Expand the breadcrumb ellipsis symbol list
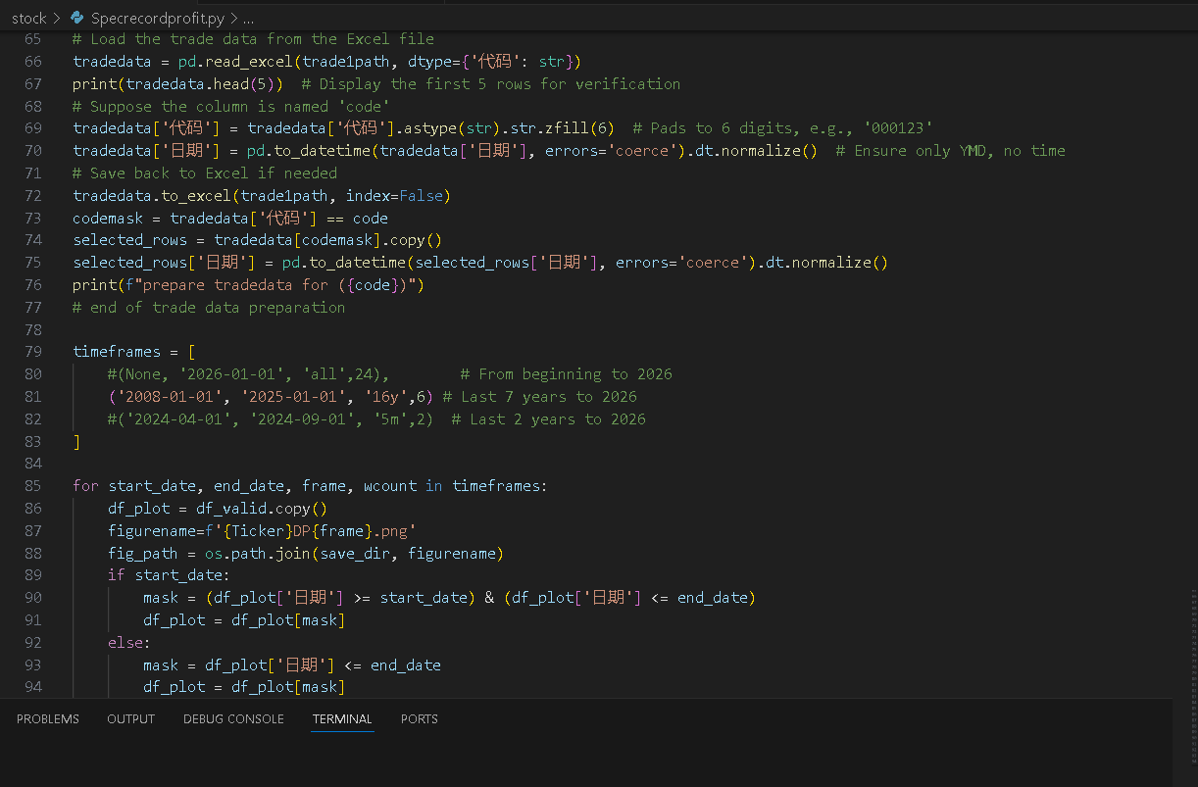 pyautogui.click(x=249, y=19)
